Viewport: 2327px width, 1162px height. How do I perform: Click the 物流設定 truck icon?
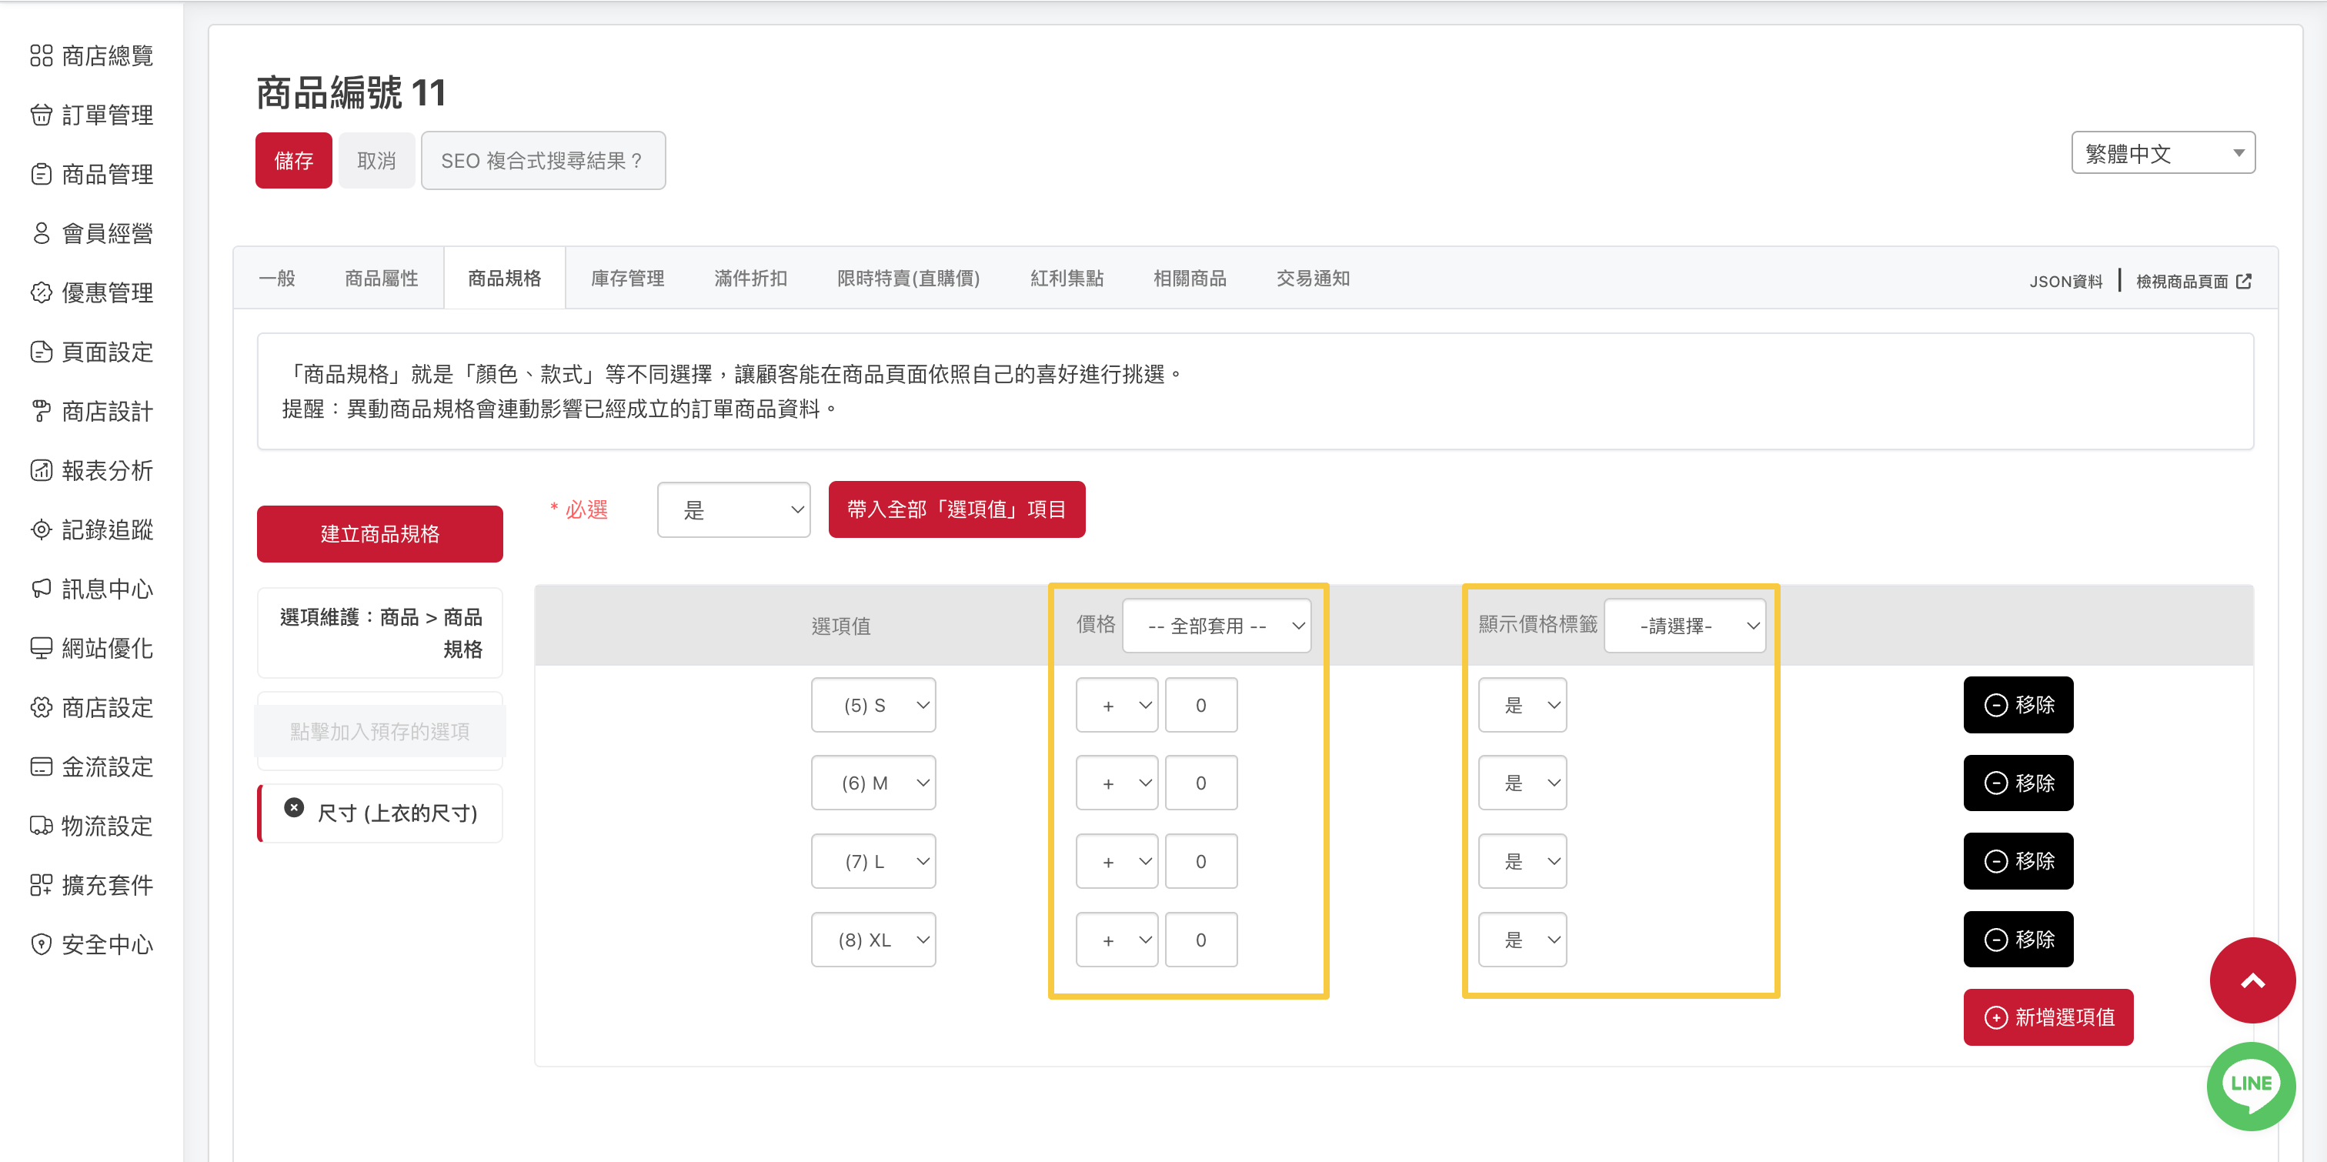point(41,825)
